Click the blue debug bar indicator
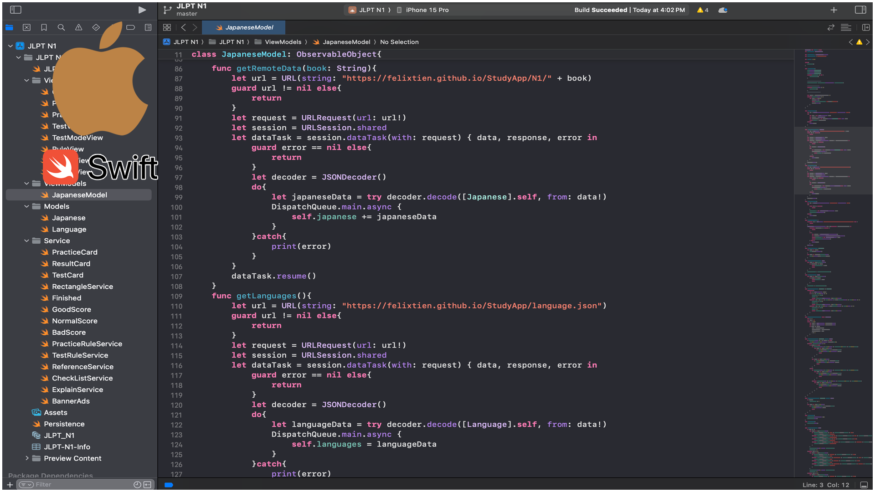This screenshot has width=875, height=492. point(169,485)
